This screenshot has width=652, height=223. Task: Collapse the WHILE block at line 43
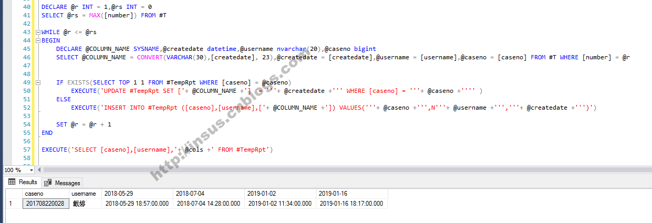click(37, 32)
